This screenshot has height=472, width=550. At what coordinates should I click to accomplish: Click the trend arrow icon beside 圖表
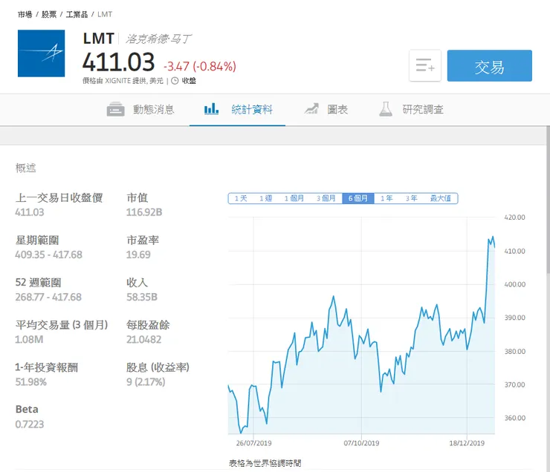pyautogui.click(x=311, y=109)
